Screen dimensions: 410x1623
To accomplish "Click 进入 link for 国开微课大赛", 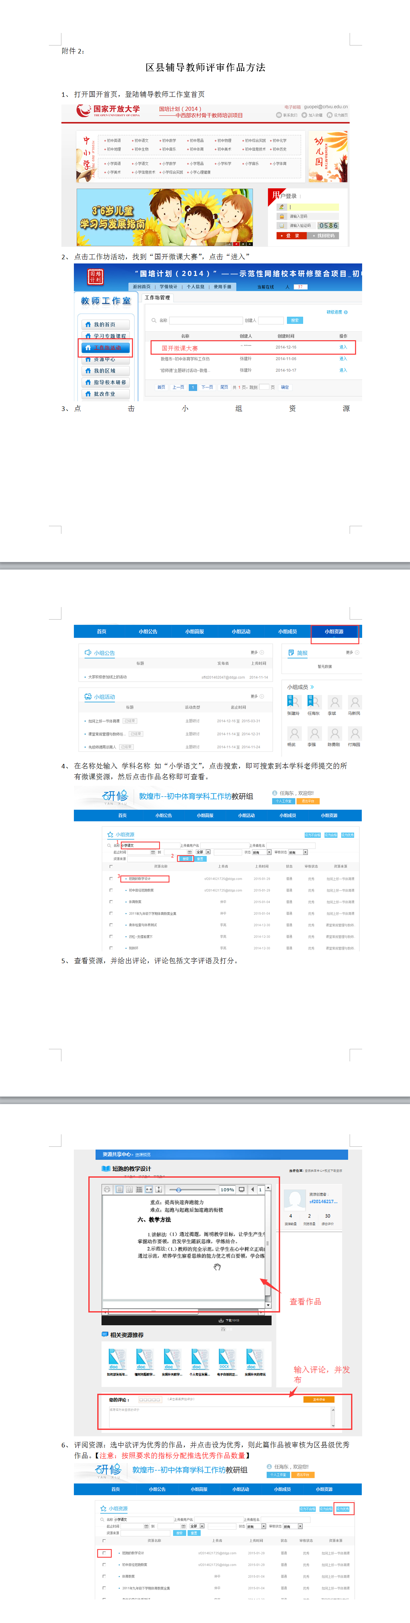I will (x=343, y=347).
